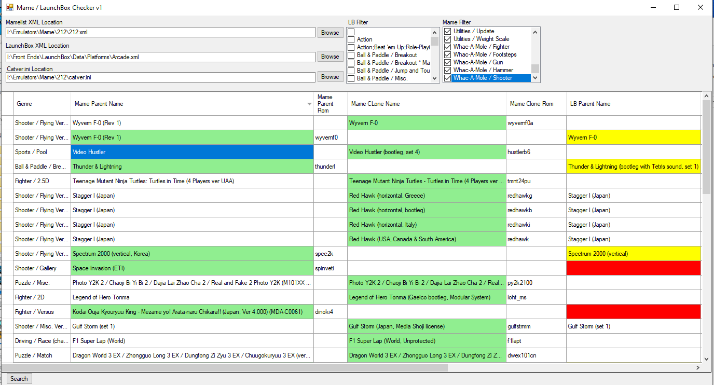
Task: Click the loht_ms clone rom cell
Action: pyautogui.click(x=536, y=297)
